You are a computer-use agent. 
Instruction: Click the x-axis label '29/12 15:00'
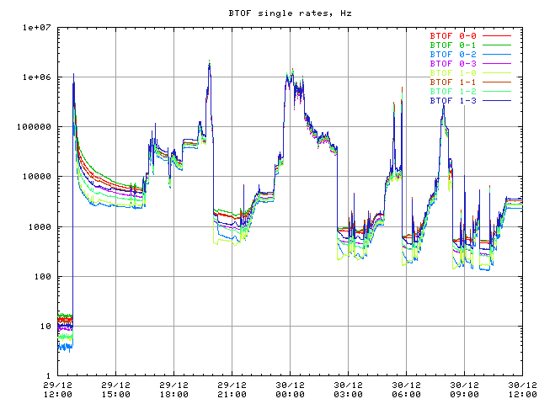(x=116, y=390)
